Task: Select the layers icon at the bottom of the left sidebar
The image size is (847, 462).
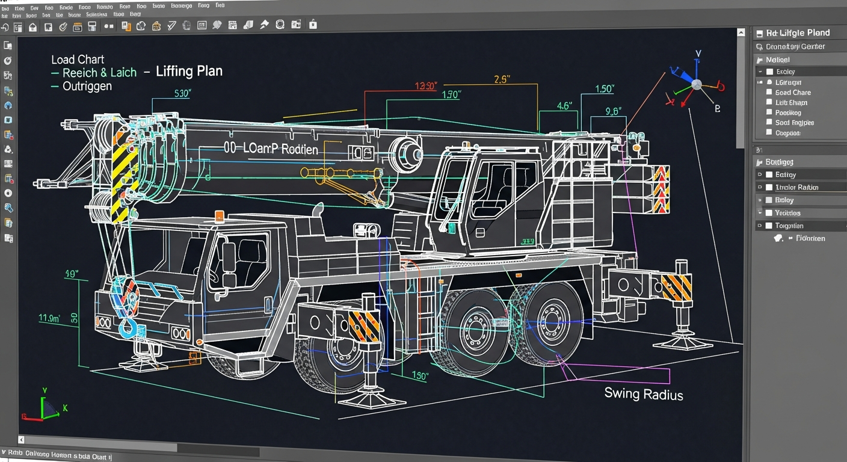Action: (8, 238)
